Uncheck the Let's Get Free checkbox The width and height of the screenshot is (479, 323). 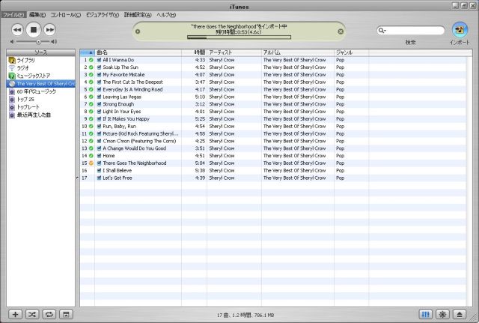99,178
